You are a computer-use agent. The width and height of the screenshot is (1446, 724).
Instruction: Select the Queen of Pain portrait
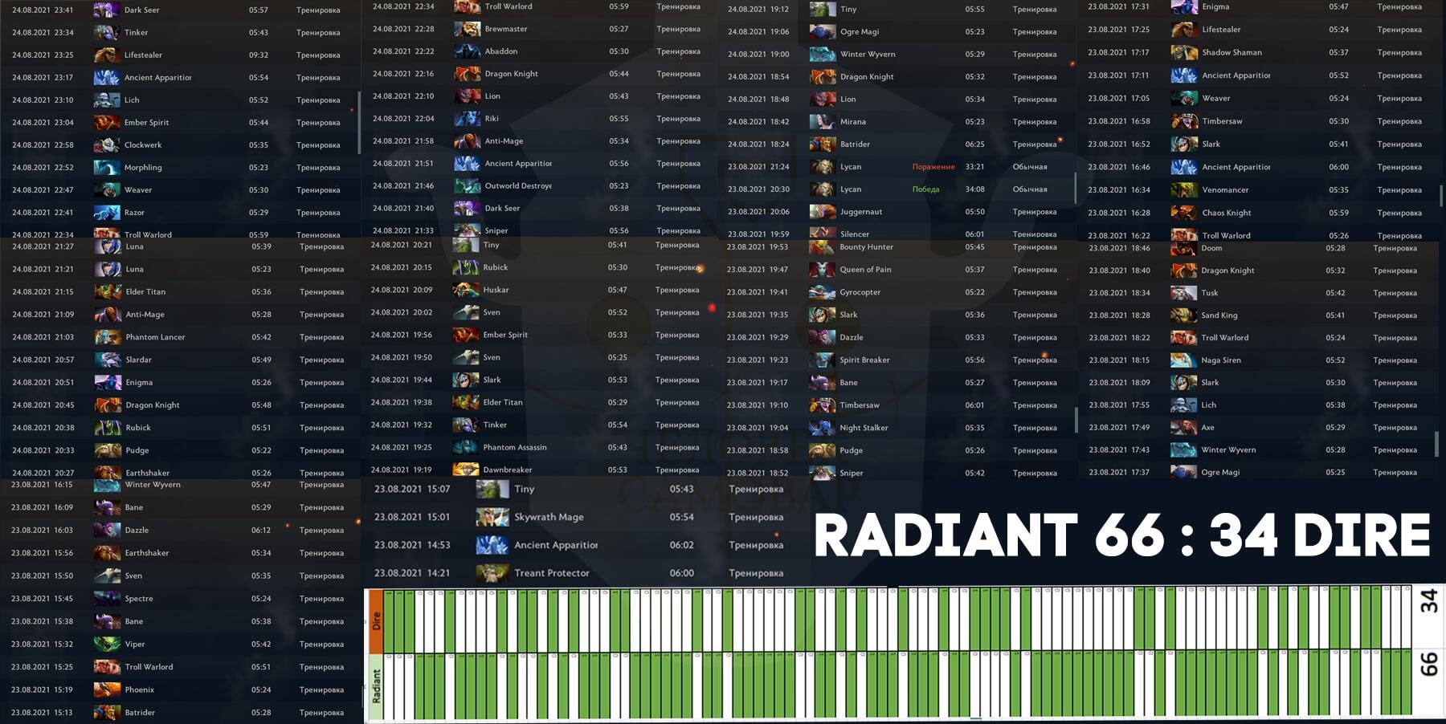pos(823,270)
